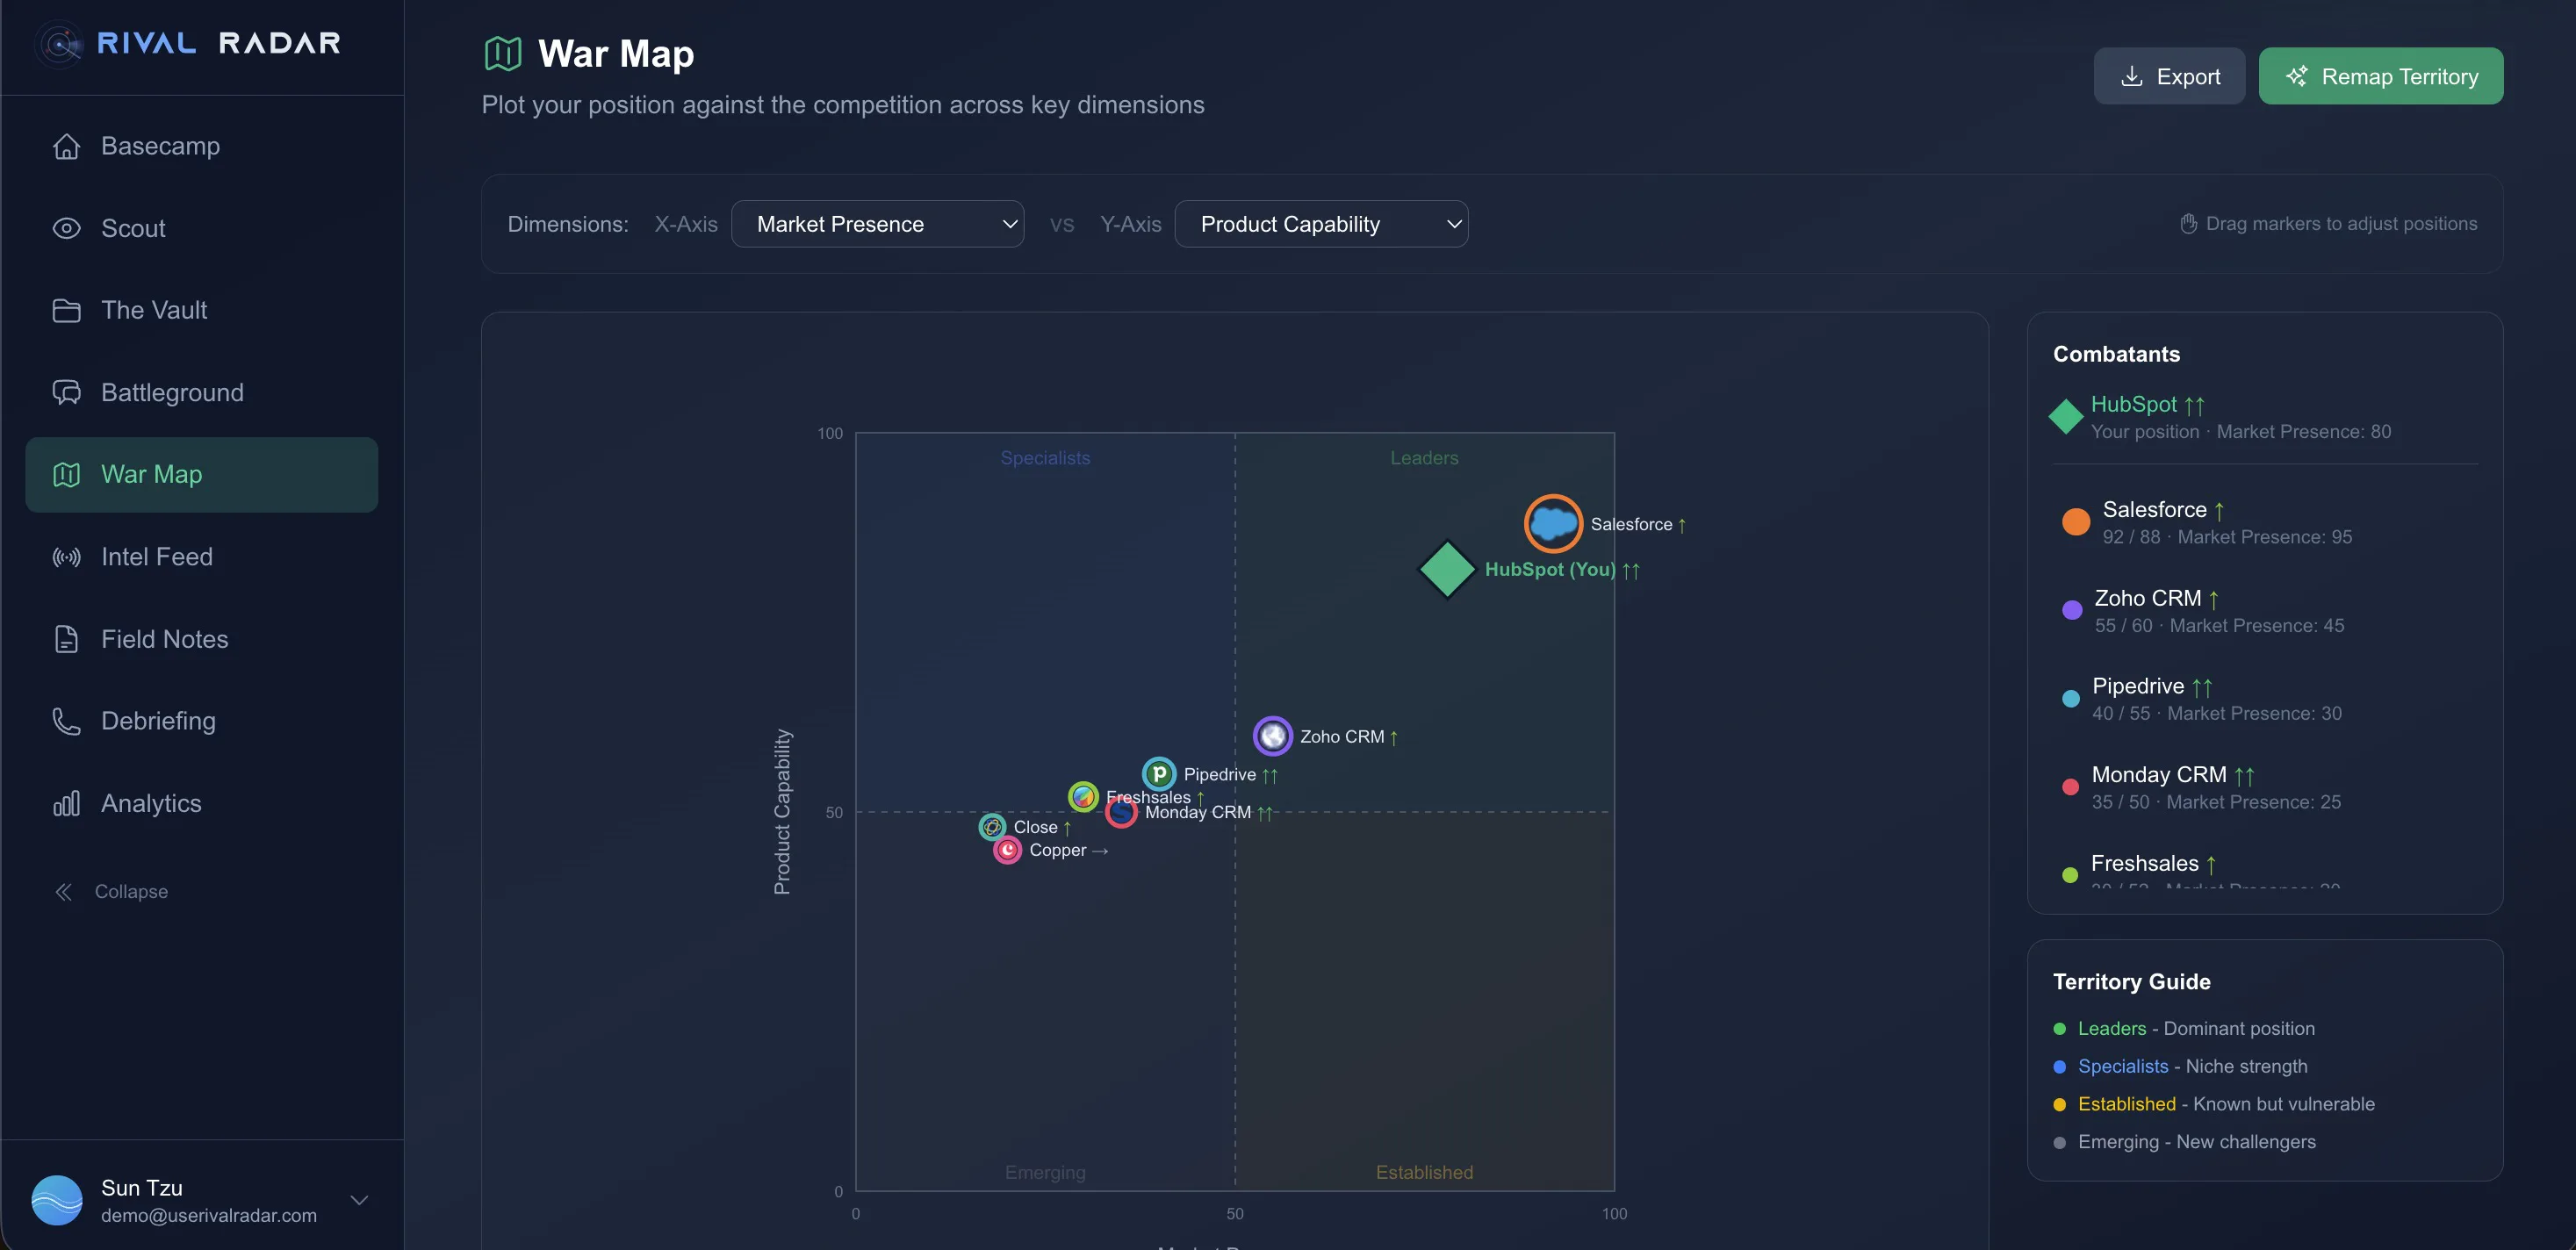Collapse the sidebar navigation
Image resolution: width=2576 pixels, height=1250 pixels.
(x=111, y=891)
